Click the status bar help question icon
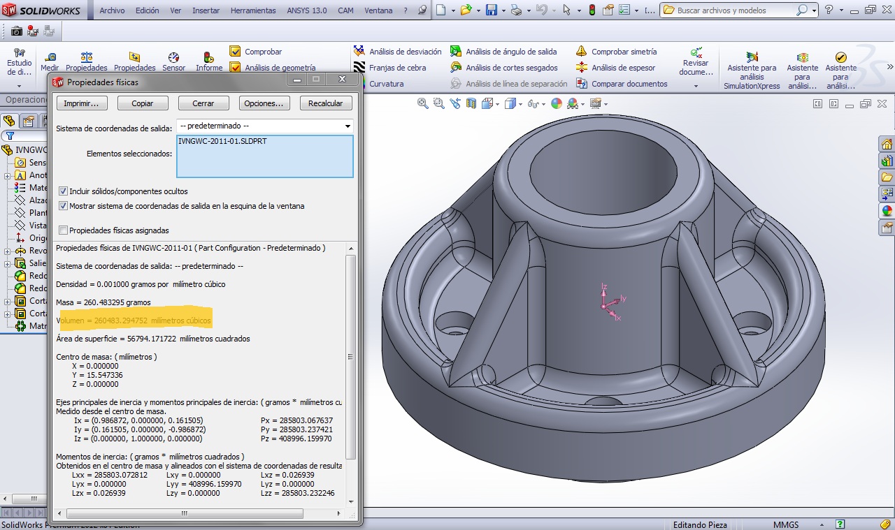 (x=840, y=524)
